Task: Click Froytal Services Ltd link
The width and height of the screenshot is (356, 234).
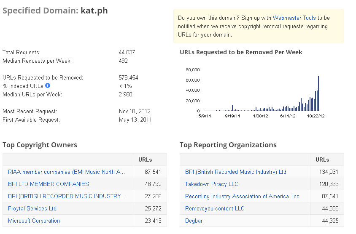Action: (x=32, y=208)
